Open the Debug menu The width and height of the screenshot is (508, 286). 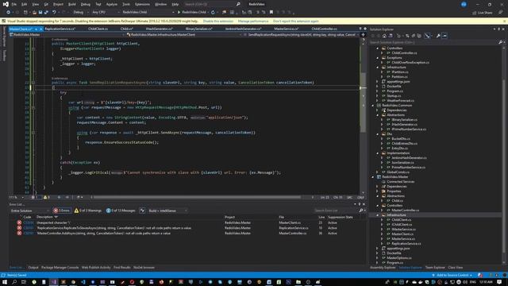(86, 4)
